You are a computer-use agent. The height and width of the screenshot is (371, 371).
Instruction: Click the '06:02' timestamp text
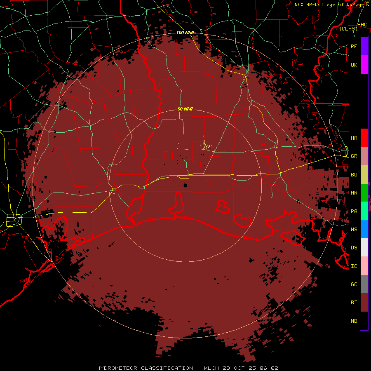269,368
